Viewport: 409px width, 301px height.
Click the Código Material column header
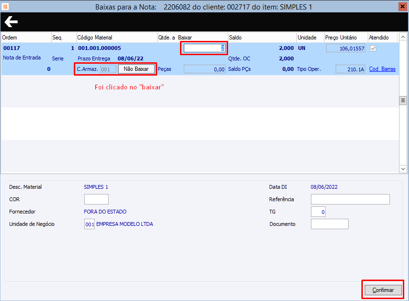[117, 38]
